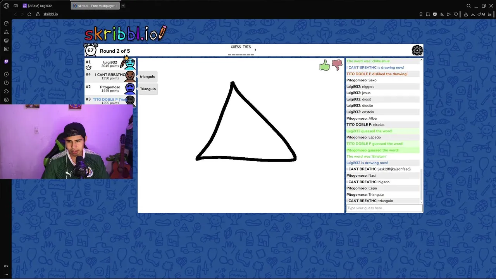Viewport: 496px width, 279px height.
Task: Like the drawing with thumbs up
Action: [x=324, y=65]
